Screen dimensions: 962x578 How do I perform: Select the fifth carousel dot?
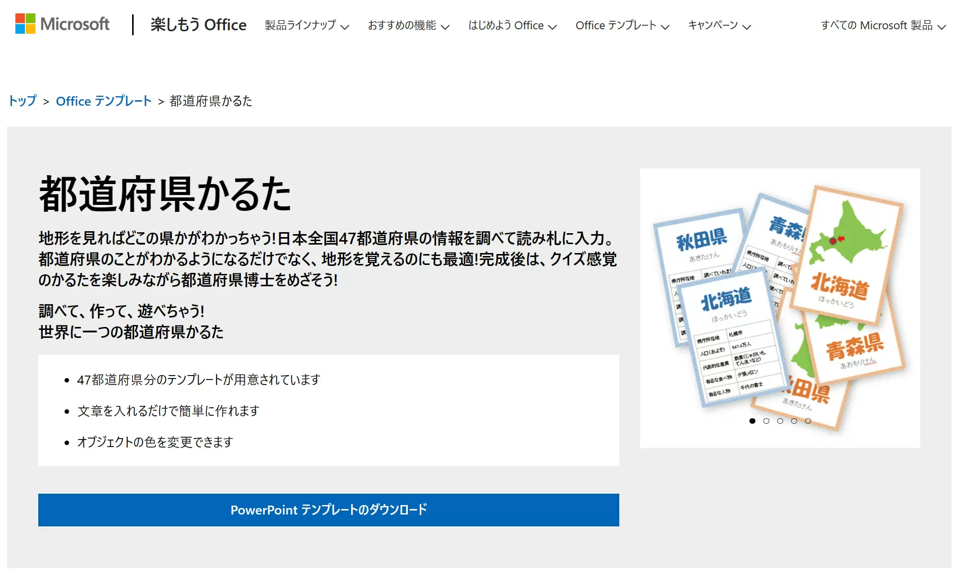[x=808, y=421]
